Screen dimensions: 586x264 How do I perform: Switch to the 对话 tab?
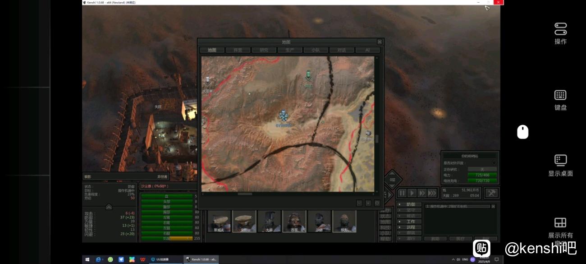342,50
